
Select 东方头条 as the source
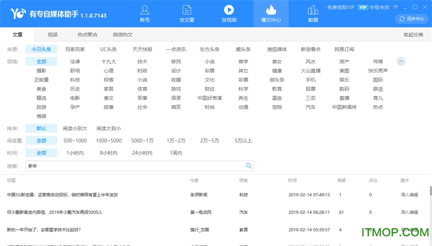pos(210,49)
